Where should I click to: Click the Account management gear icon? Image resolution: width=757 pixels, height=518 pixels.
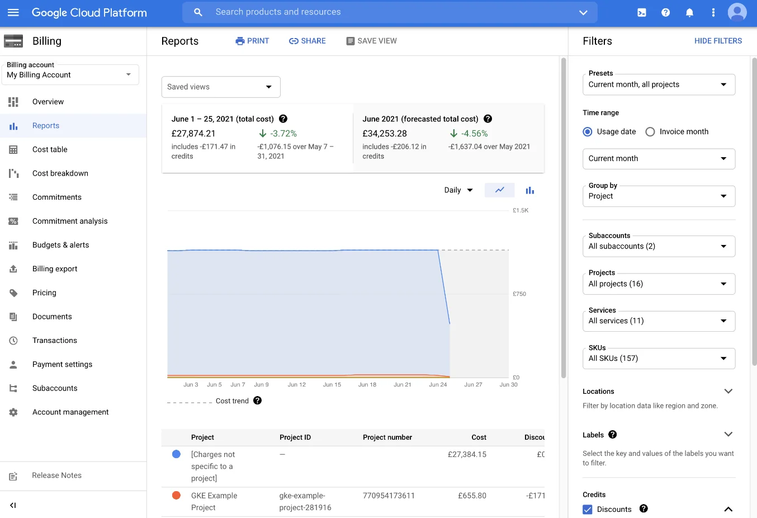coord(13,412)
